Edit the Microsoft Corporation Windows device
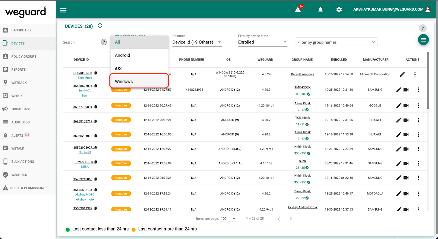 pos(402,74)
